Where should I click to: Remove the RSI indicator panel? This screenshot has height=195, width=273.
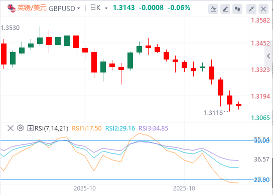tap(11, 128)
